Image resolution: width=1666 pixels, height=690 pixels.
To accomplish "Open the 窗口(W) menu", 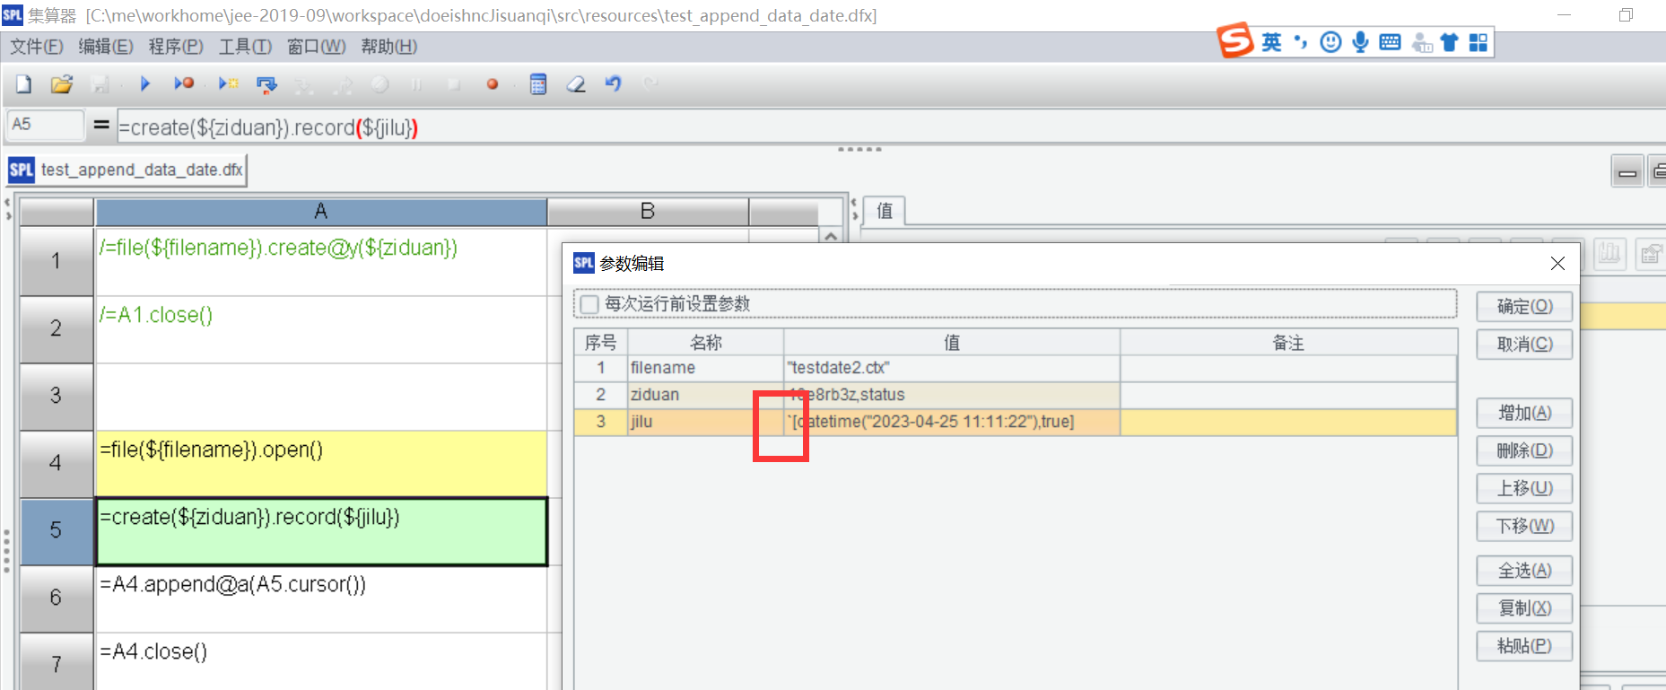I will pyautogui.click(x=316, y=47).
